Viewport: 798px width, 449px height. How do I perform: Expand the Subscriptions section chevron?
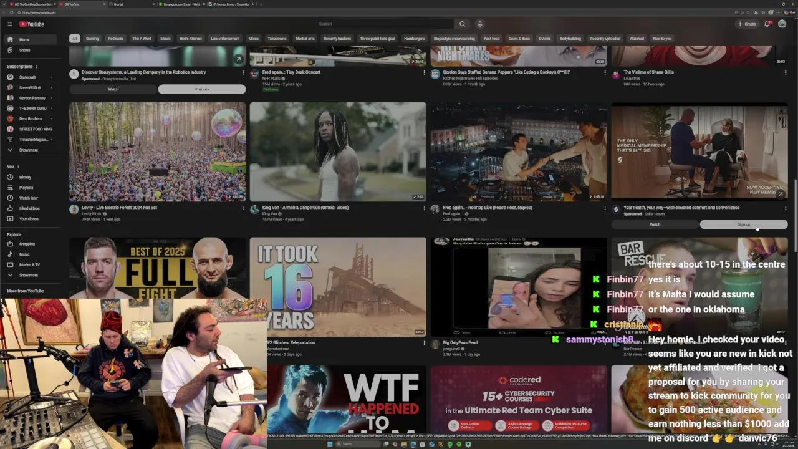pyautogui.click(x=36, y=67)
